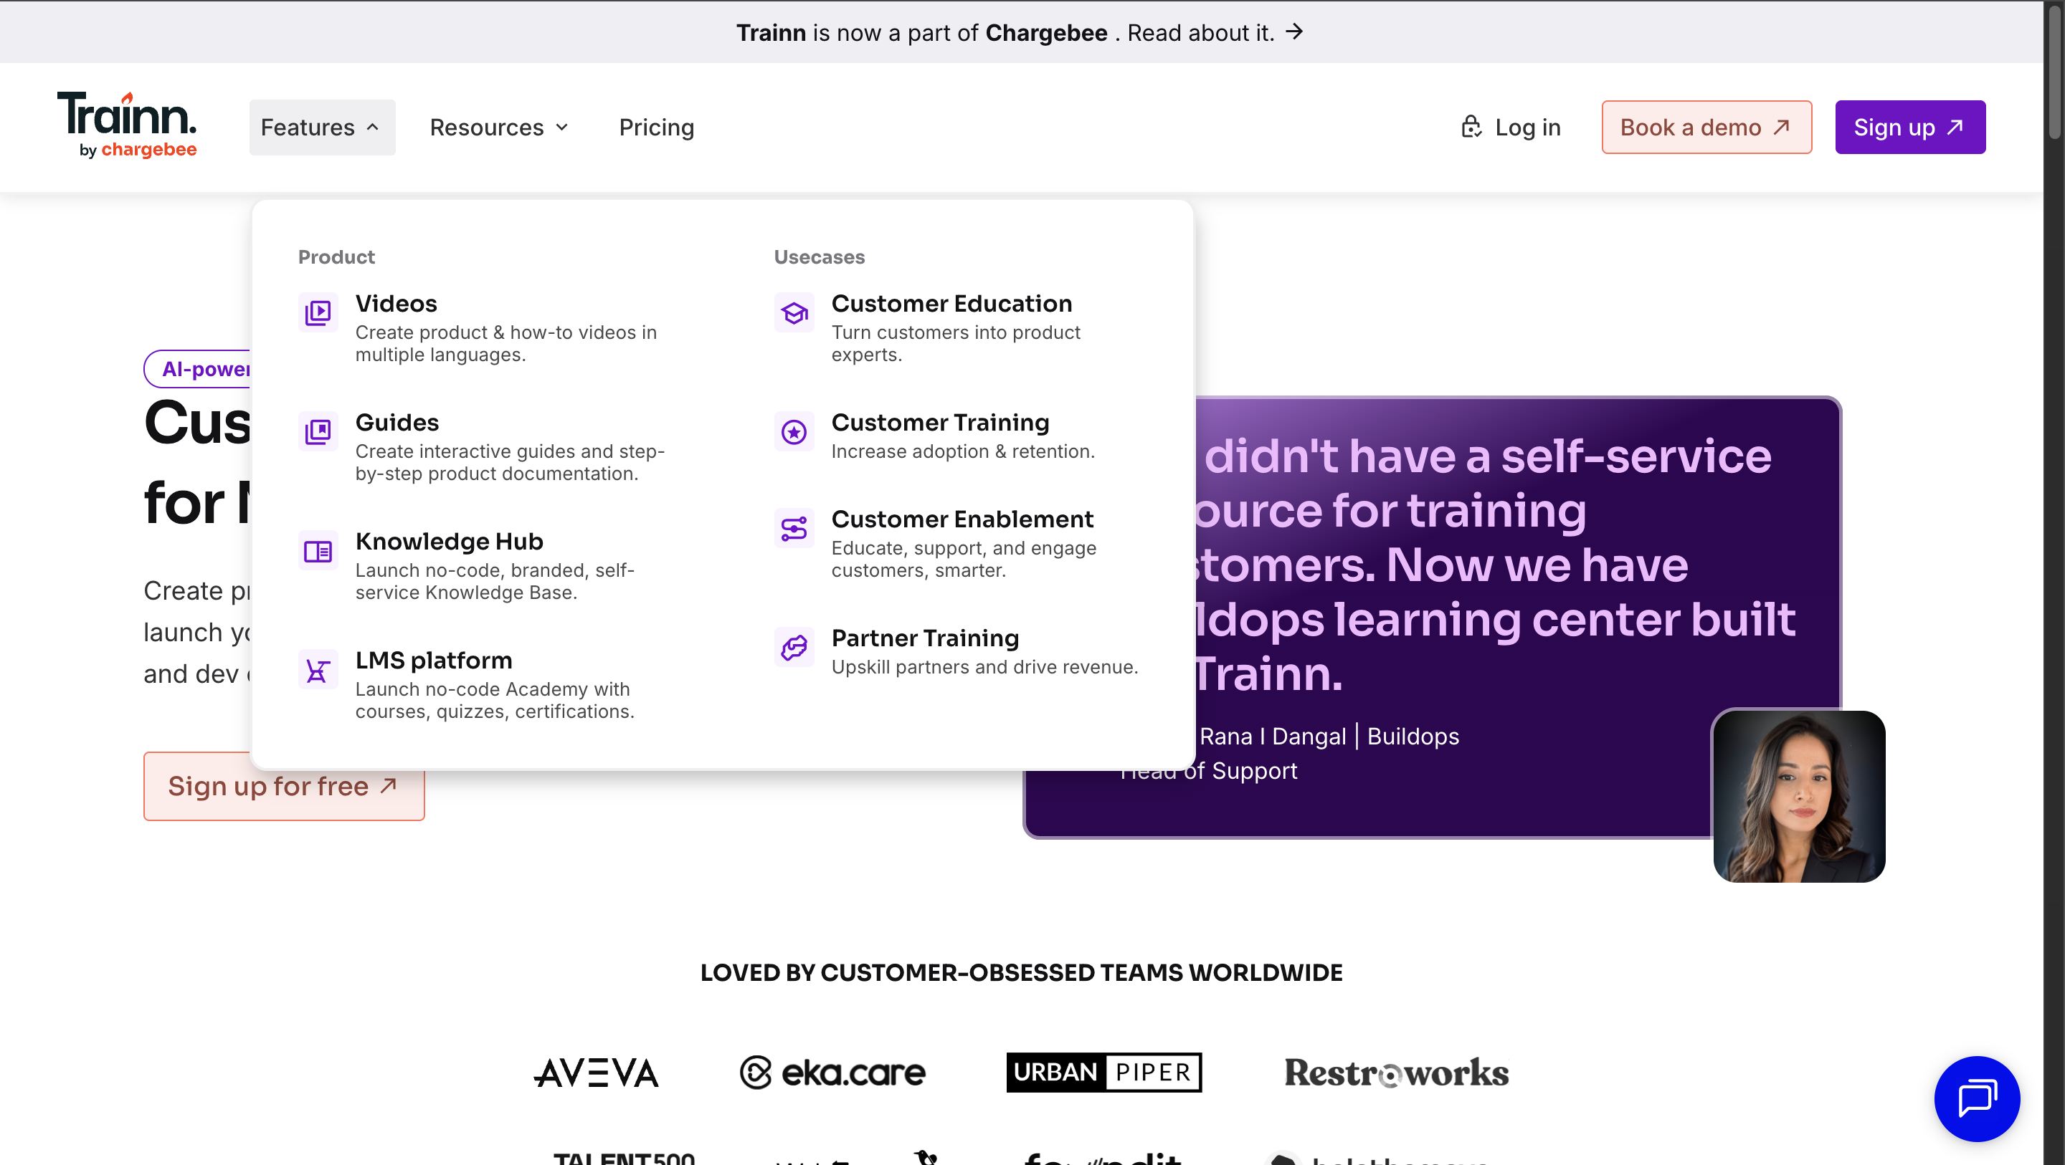
Task: Click the Urban Piper customer logo
Action: pyautogui.click(x=1103, y=1071)
